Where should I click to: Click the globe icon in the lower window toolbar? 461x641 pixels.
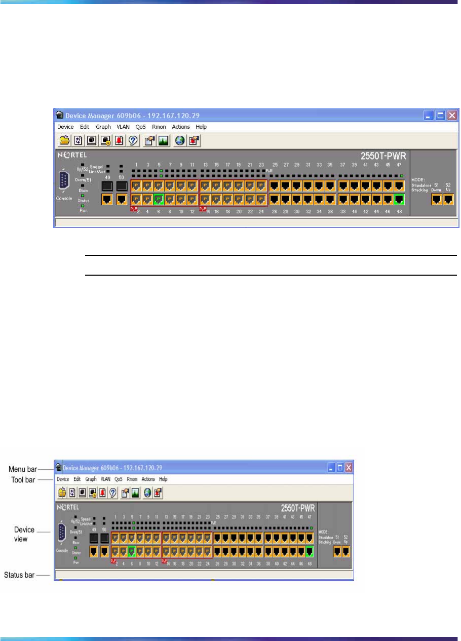pos(147,492)
